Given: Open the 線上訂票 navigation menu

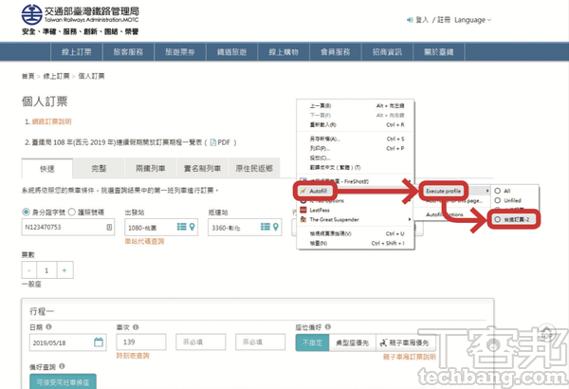Looking at the screenshot, I should click(77, 52).
